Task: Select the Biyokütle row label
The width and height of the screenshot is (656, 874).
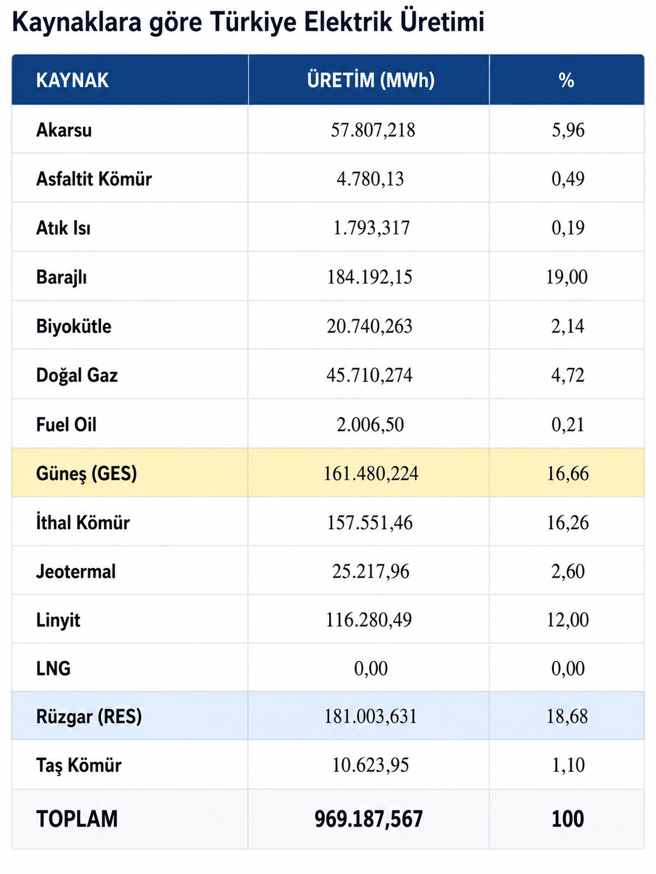Action: point(74,326)
